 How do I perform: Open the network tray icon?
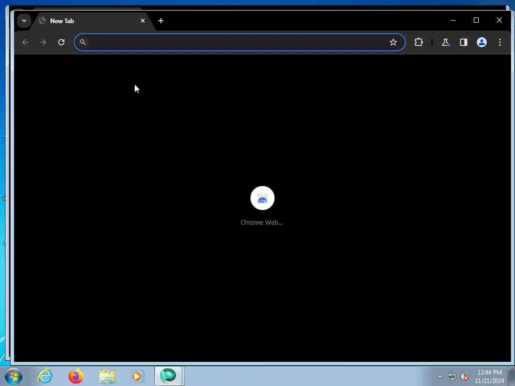(452, 377)
